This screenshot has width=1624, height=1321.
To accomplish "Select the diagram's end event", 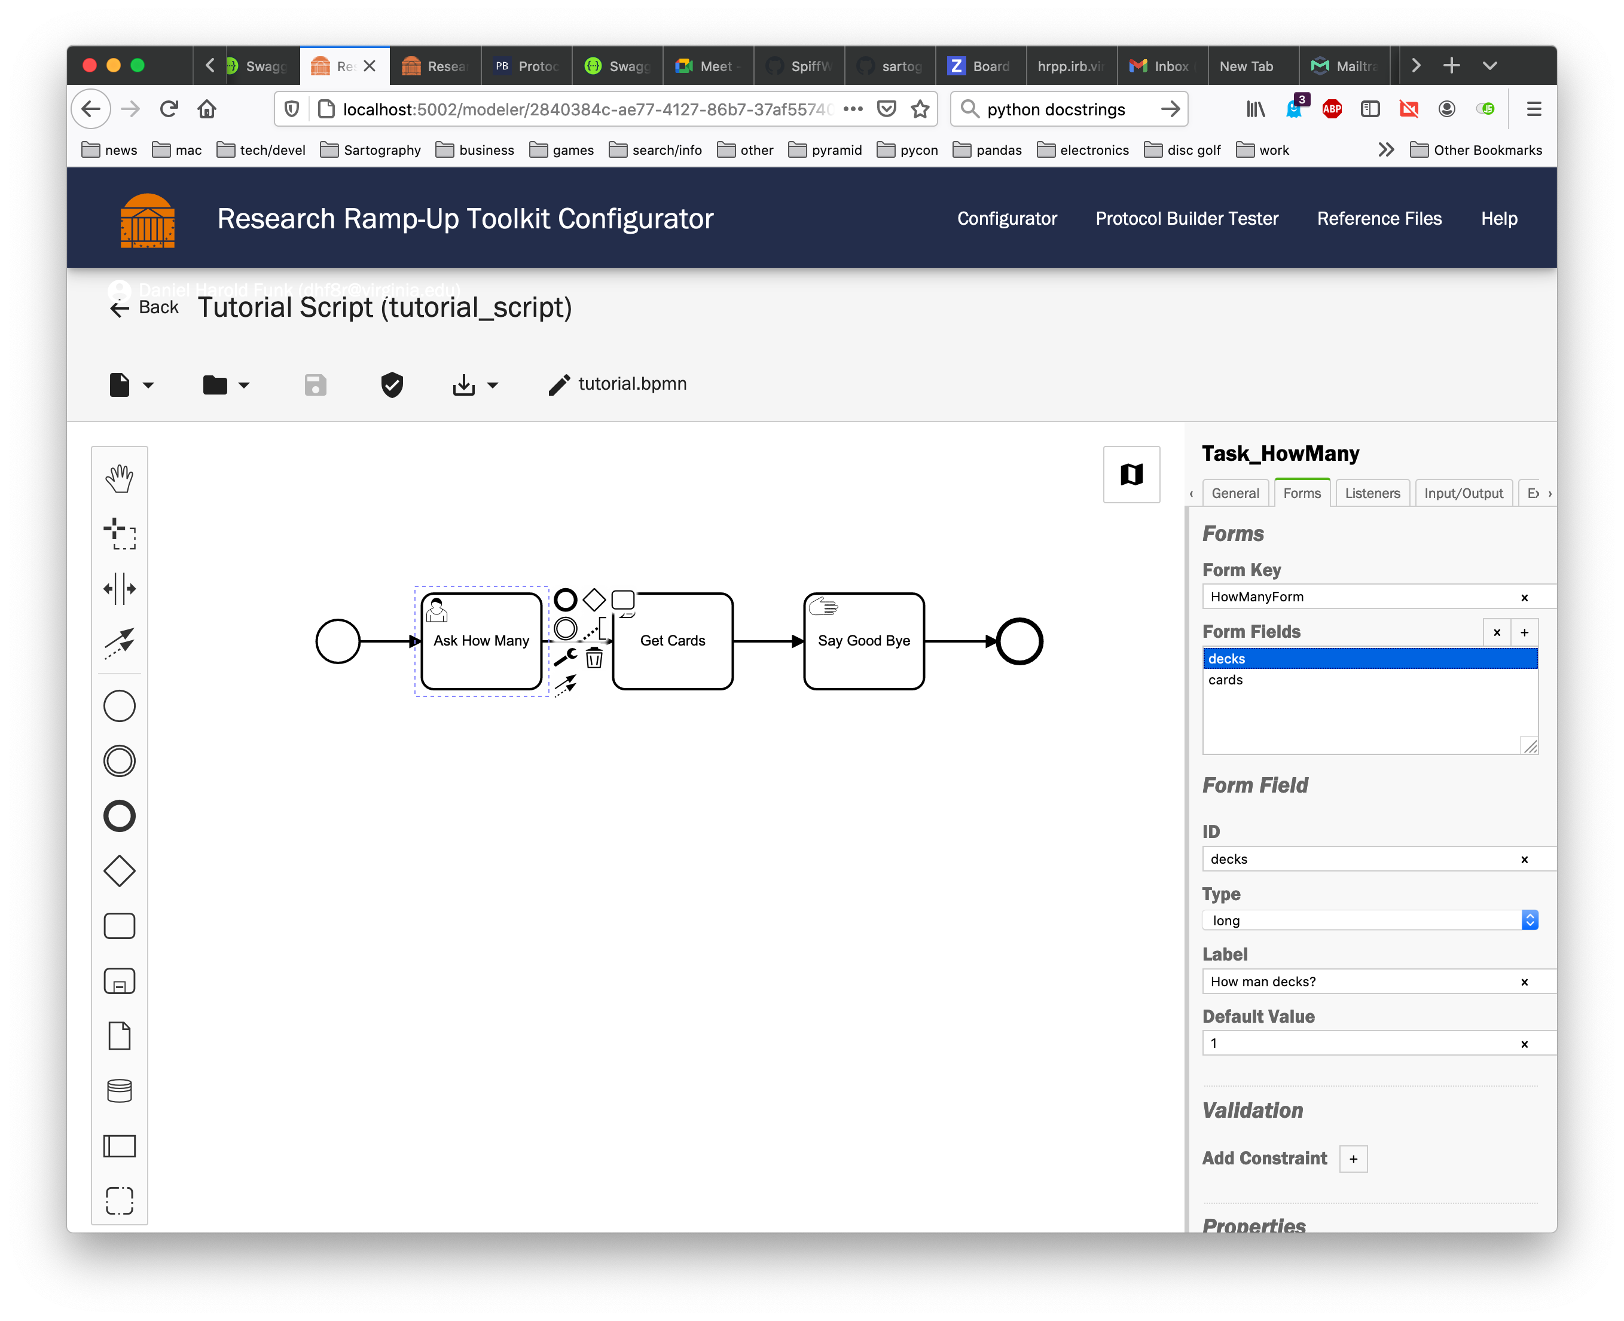I will click(1019, 641).
